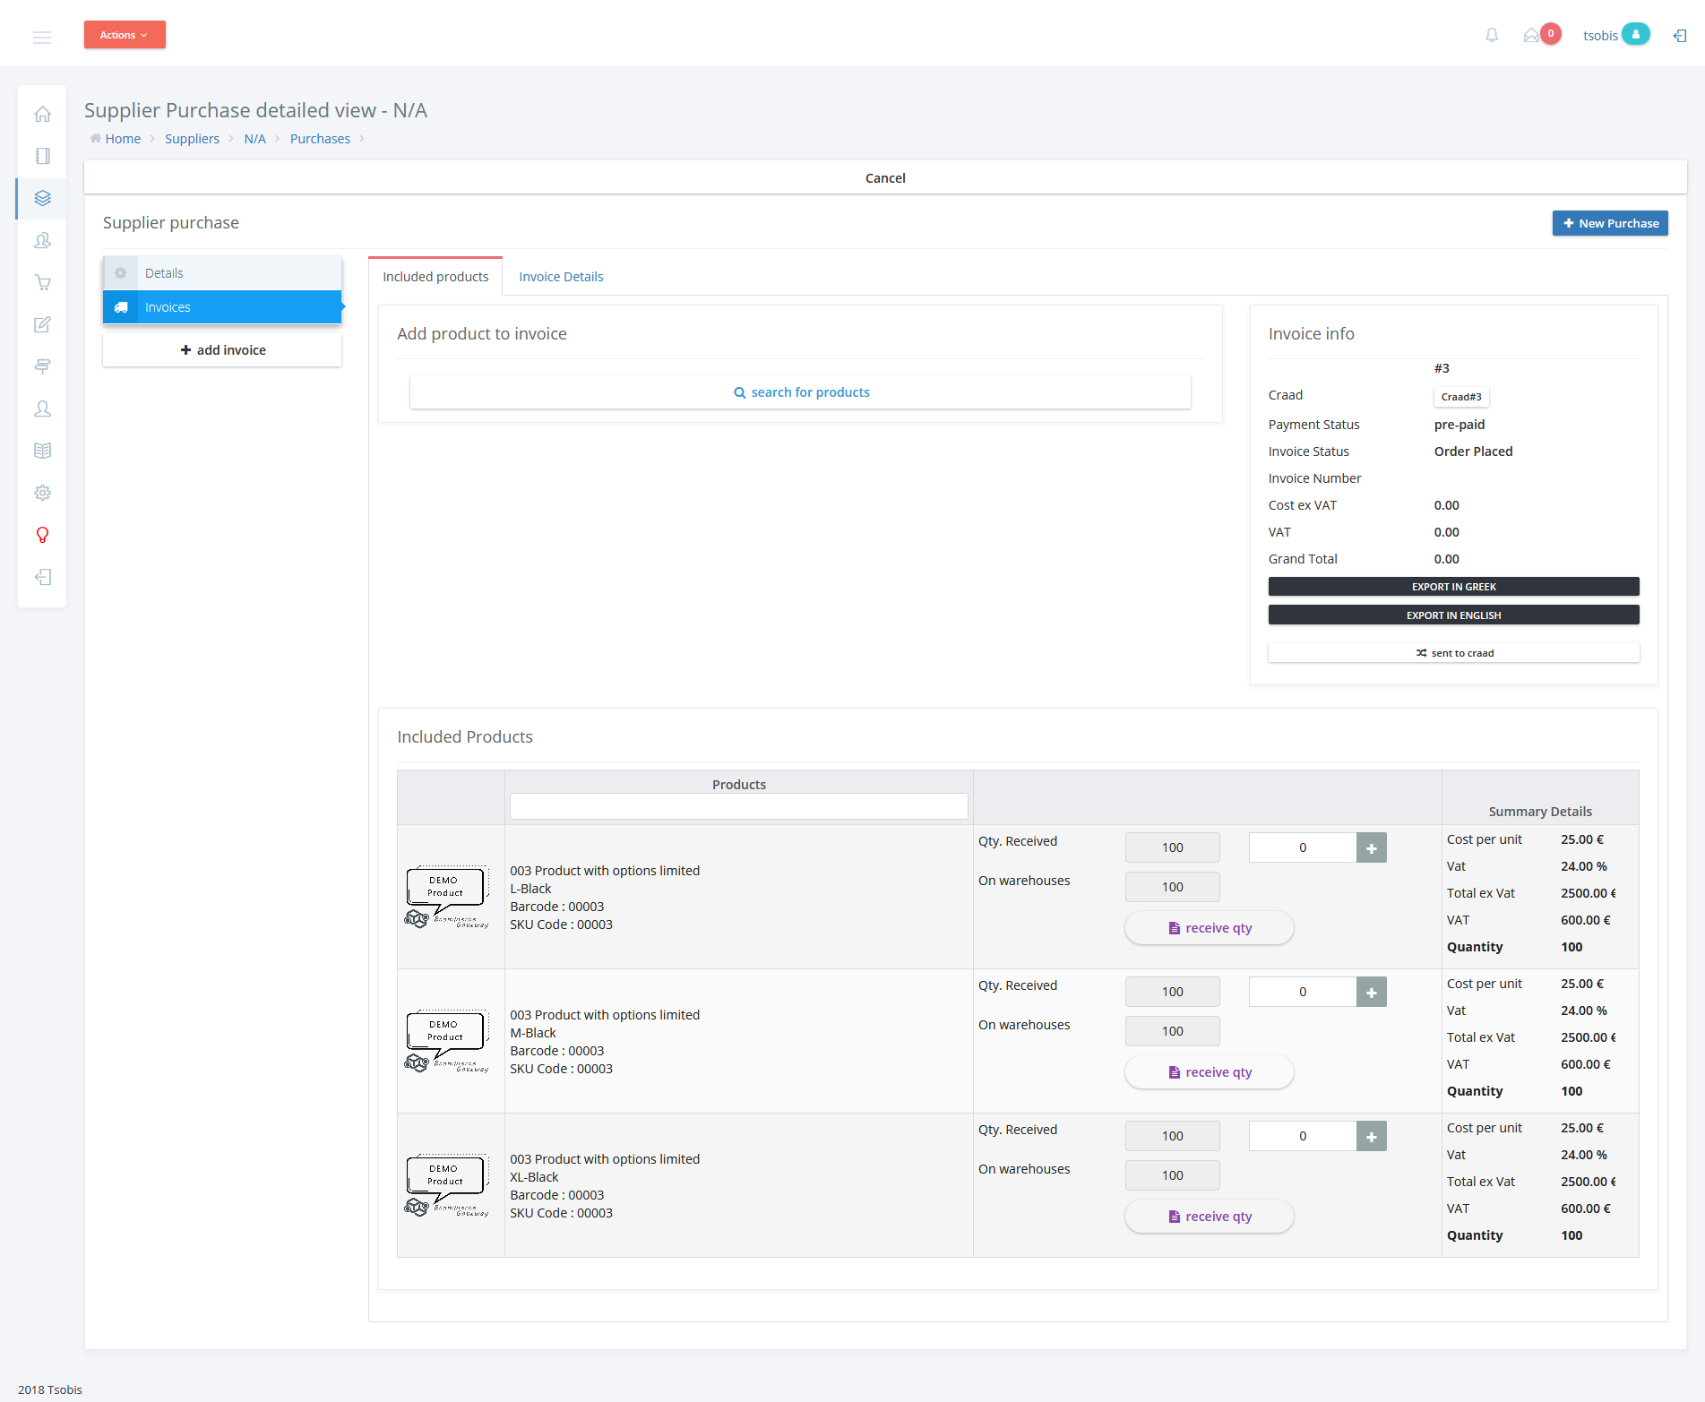Click XL-Black demo product thumbnail
This screenshot has height=1402, width=1705.
point(447,1185)
